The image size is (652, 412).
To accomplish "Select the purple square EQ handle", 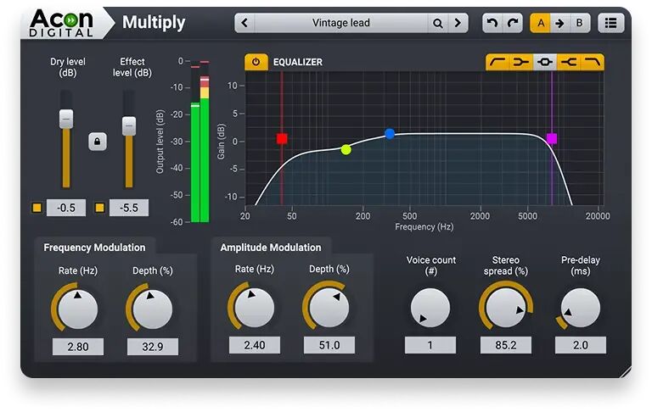I will 552,139.
